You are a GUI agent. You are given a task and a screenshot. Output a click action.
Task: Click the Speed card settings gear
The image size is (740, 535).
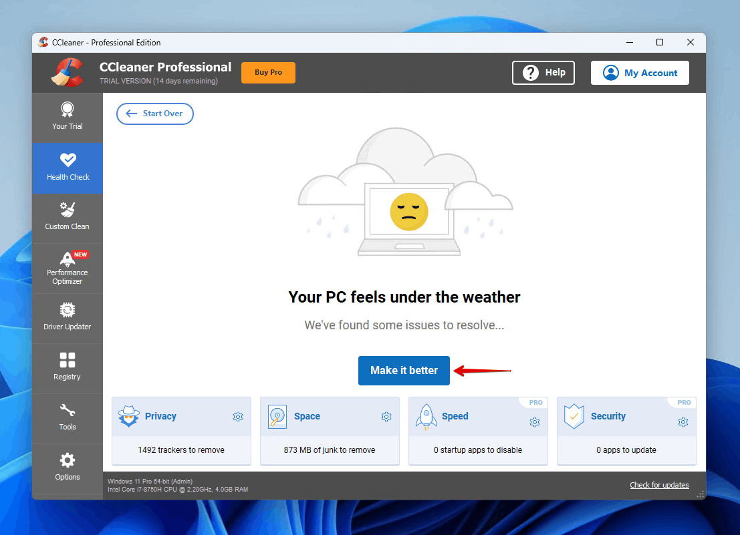pyautogui.click(x=535, y=422)
